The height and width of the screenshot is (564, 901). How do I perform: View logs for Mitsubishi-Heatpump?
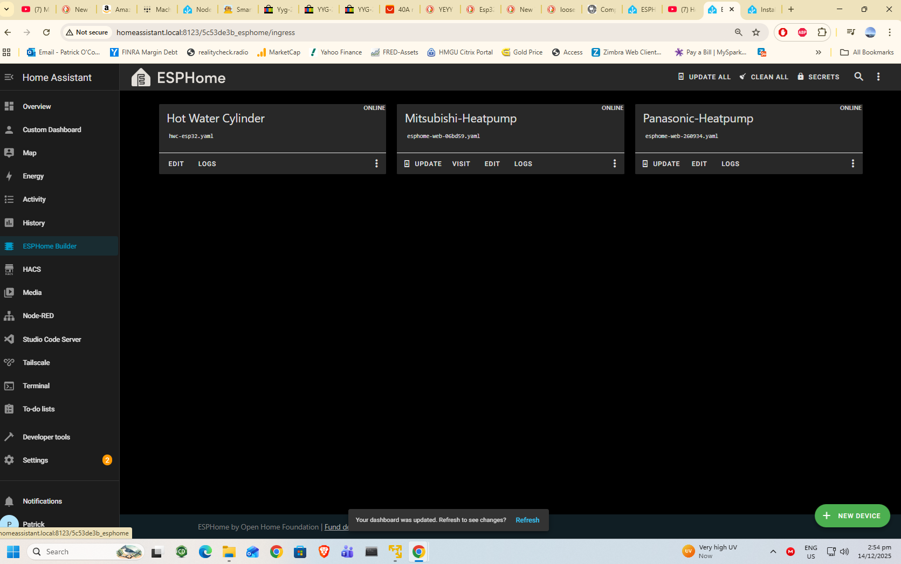pos(523,164)
